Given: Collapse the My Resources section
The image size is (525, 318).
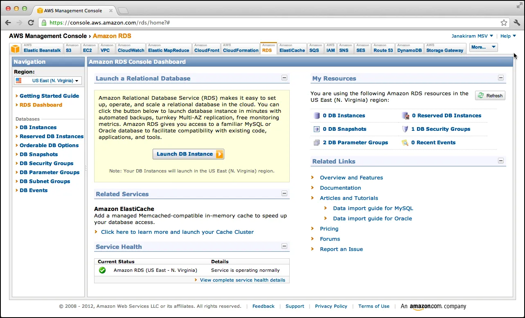Looking at the screenshot, I should [x=501, y=78].
